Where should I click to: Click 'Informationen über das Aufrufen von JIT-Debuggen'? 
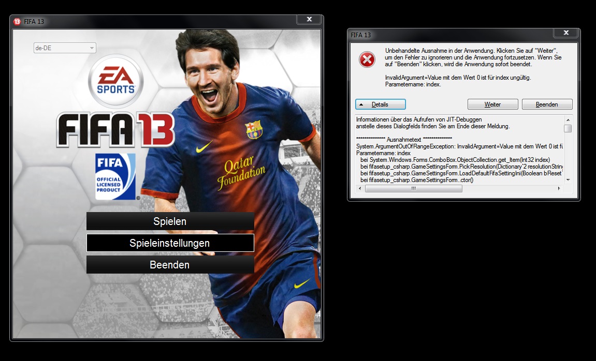pos(419,119)
